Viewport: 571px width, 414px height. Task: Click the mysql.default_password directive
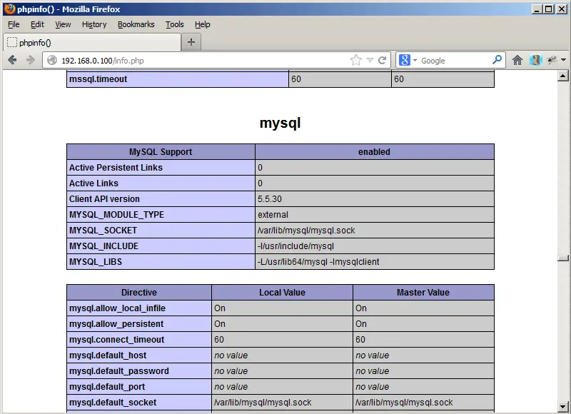pyautogui.click(x=119, y=370)
